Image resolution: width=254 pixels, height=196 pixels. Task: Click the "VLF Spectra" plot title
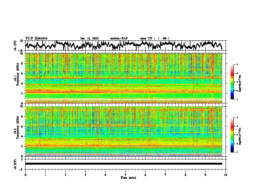(36, 38)
